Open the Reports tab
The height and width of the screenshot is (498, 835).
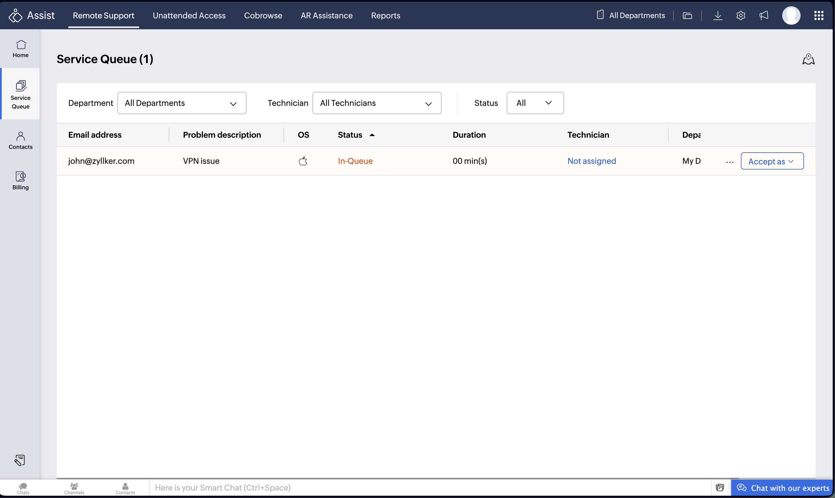[385, 15]
